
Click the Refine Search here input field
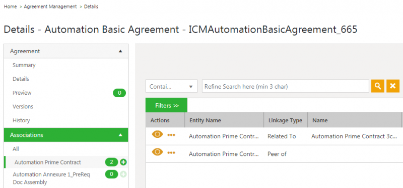coord(286,86)
